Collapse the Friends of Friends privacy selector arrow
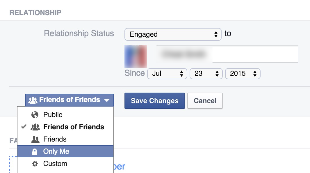This screenshot has width=310, height=173. (x=107, y=100)
